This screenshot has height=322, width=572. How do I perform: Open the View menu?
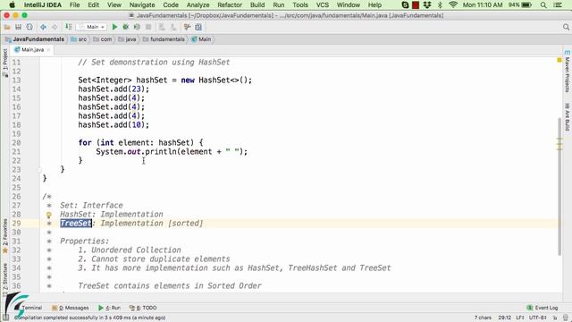tap(114, 4)
